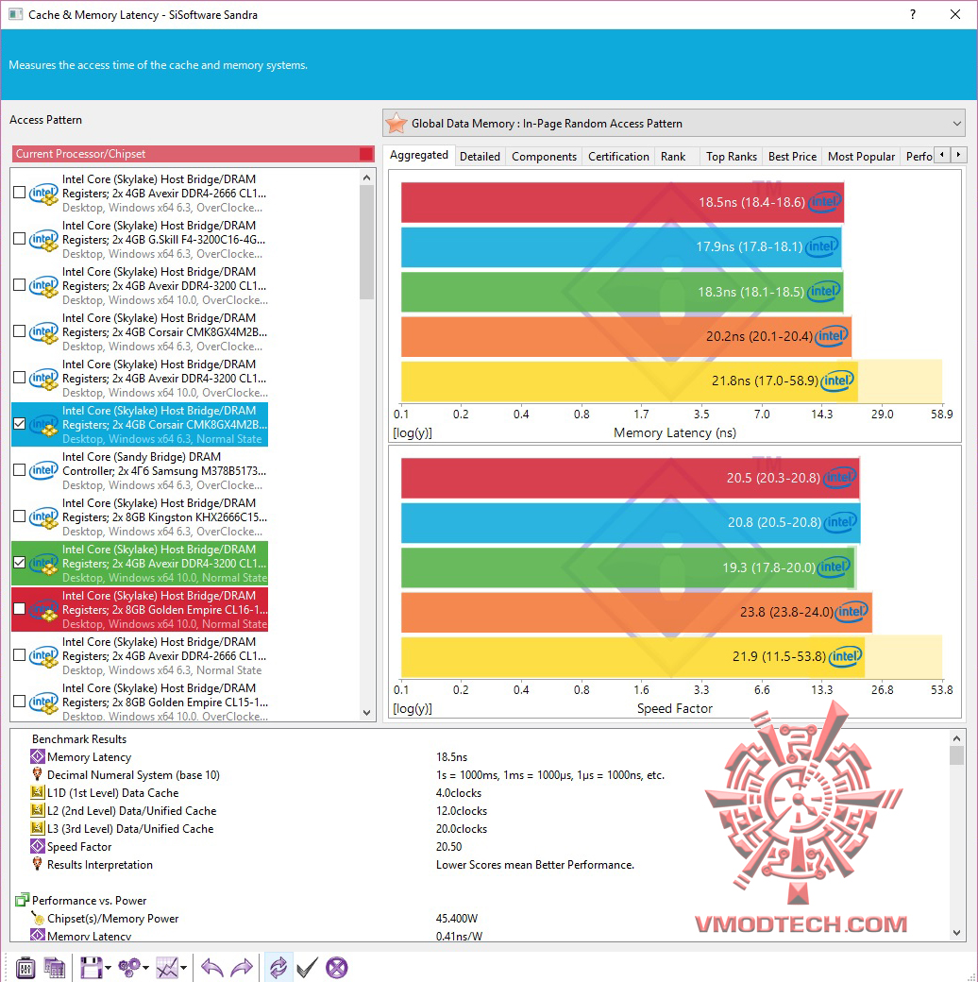Check the 2x 8GB Kingston KHX2666C15 entry

click(x=20, y=516)
